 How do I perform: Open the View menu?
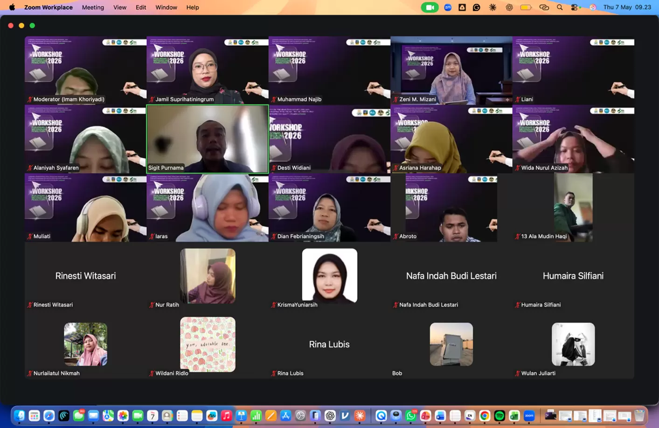coord(120,7)
